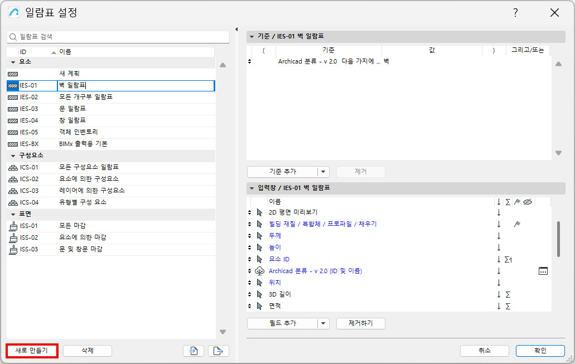Click the 제거하기 button
The image size is (575, 364).
(x=360, y=323)
